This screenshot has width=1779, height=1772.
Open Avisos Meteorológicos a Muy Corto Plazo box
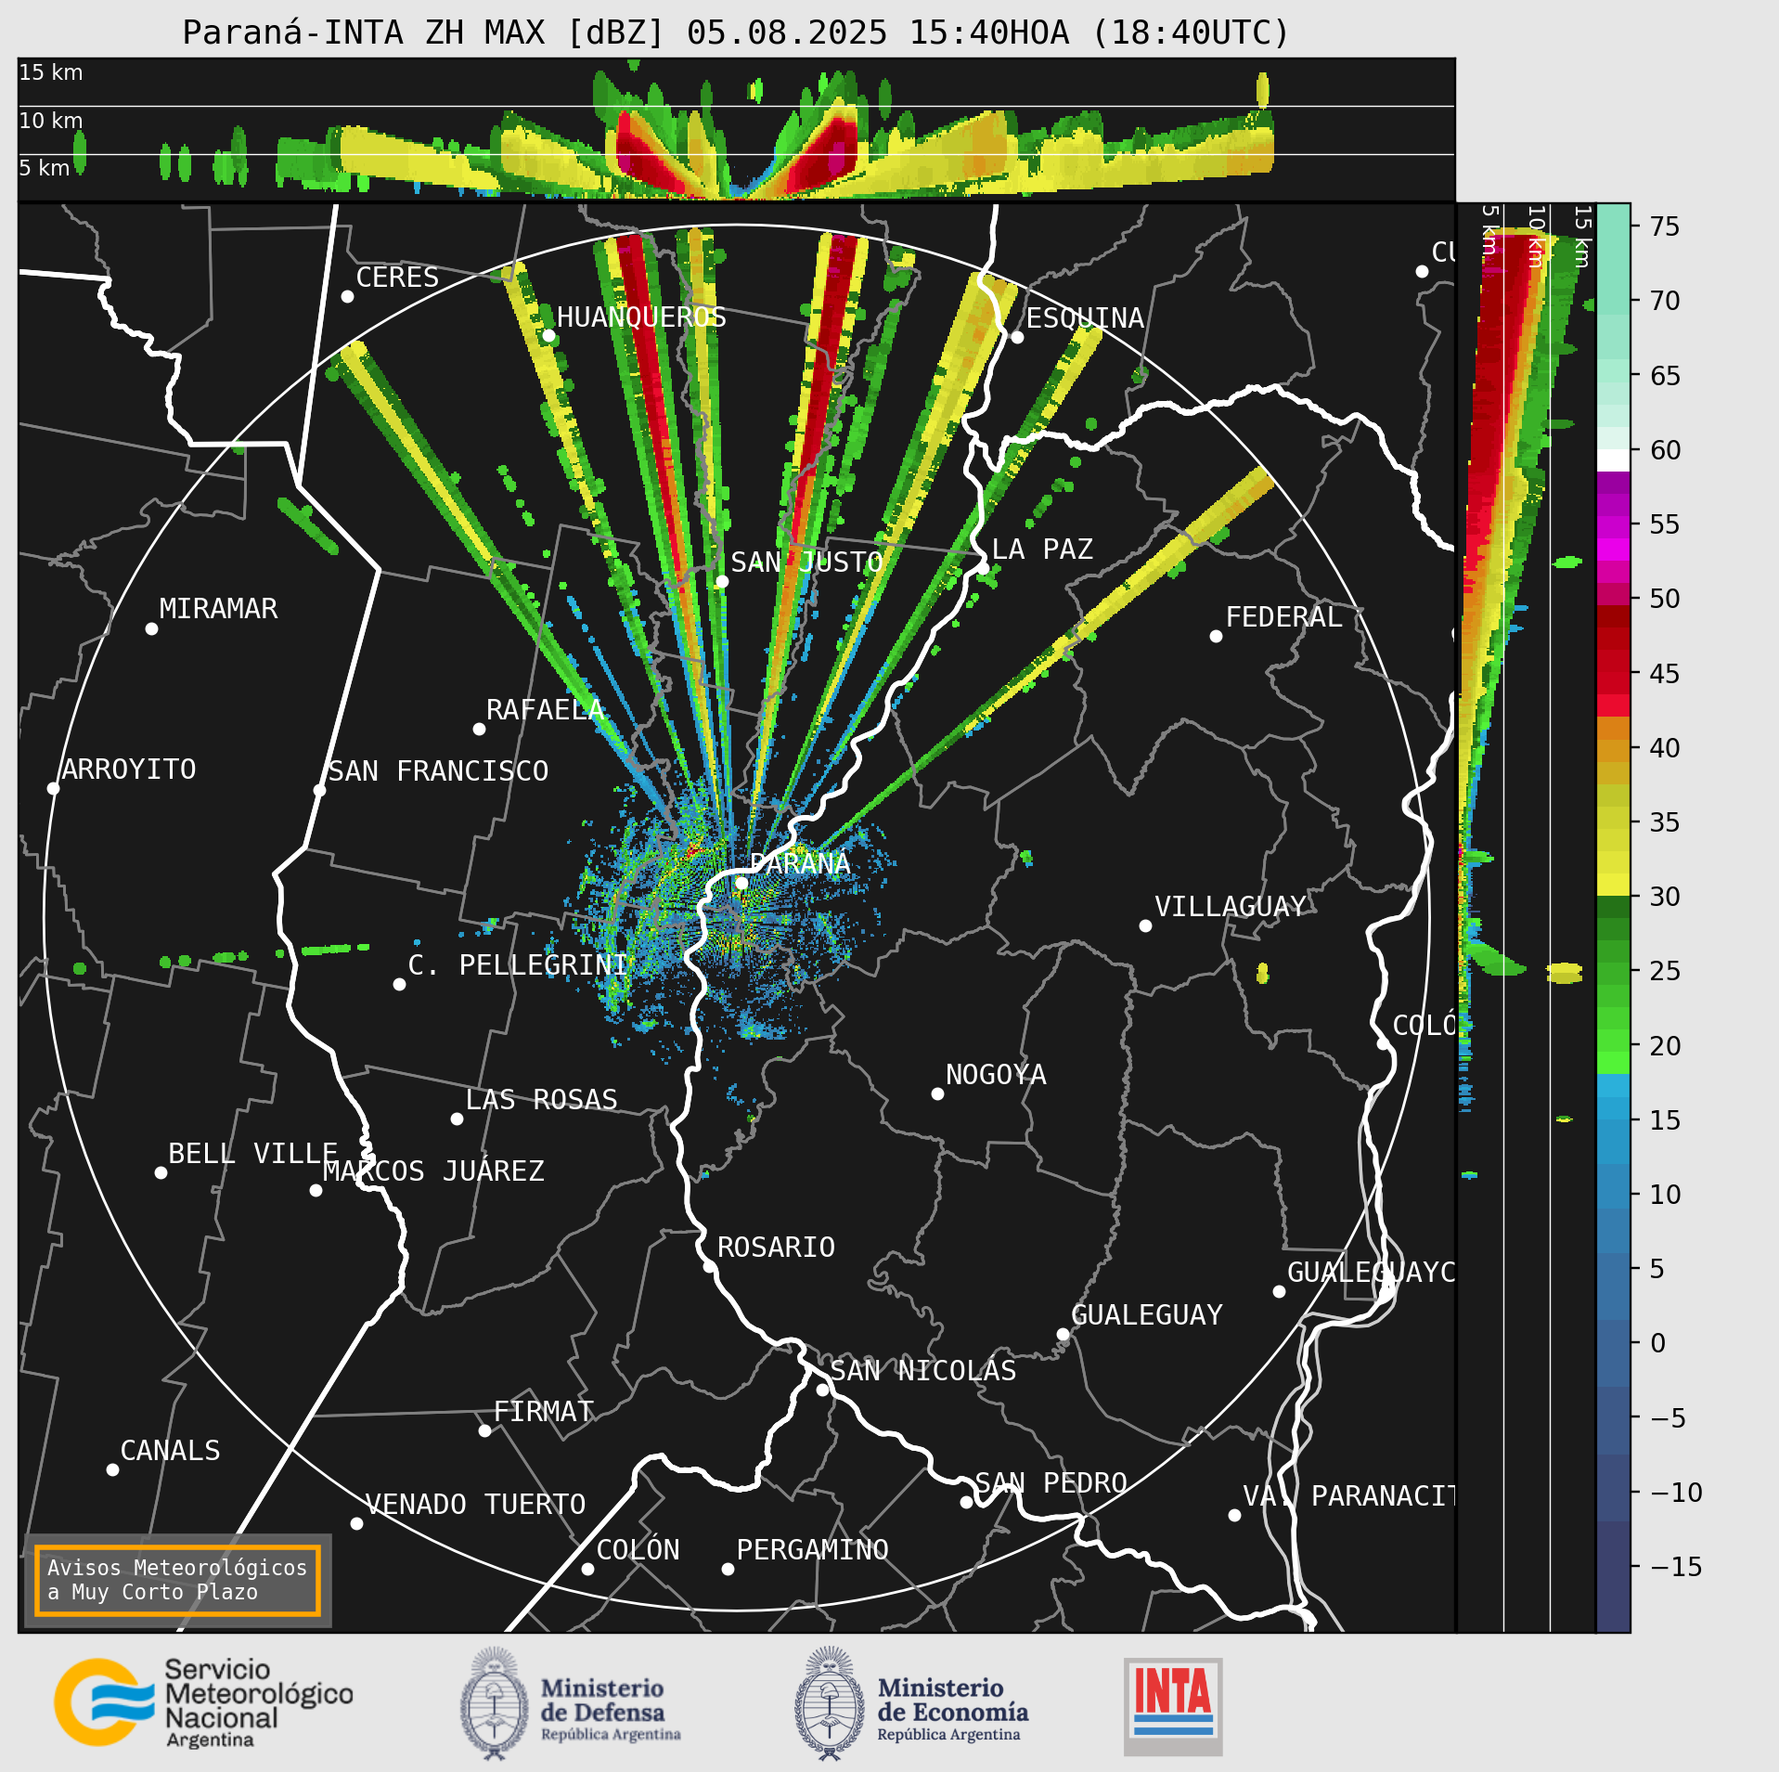coord(177,1580)
